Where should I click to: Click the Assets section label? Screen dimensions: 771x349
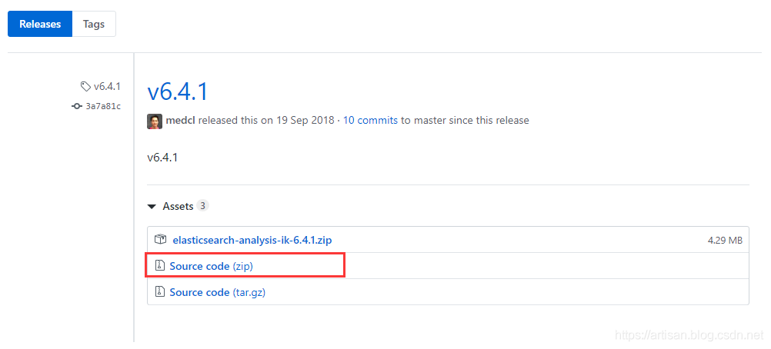coord(178,207)
